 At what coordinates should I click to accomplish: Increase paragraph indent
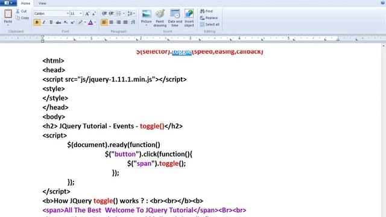tap(111, 13)
